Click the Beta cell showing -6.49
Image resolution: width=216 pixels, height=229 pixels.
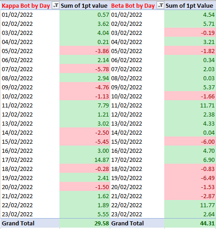190,178
